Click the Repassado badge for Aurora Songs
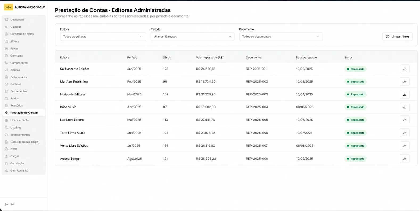This screenshot has width=420, height=211. click(x=355, y=159)
